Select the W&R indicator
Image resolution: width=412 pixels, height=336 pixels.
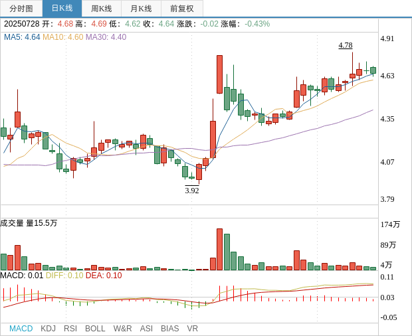[x=122, y=329]
